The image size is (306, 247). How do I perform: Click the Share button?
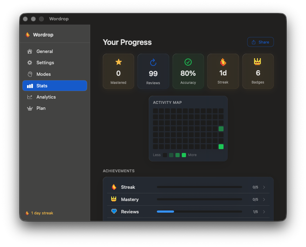(260, 42)
